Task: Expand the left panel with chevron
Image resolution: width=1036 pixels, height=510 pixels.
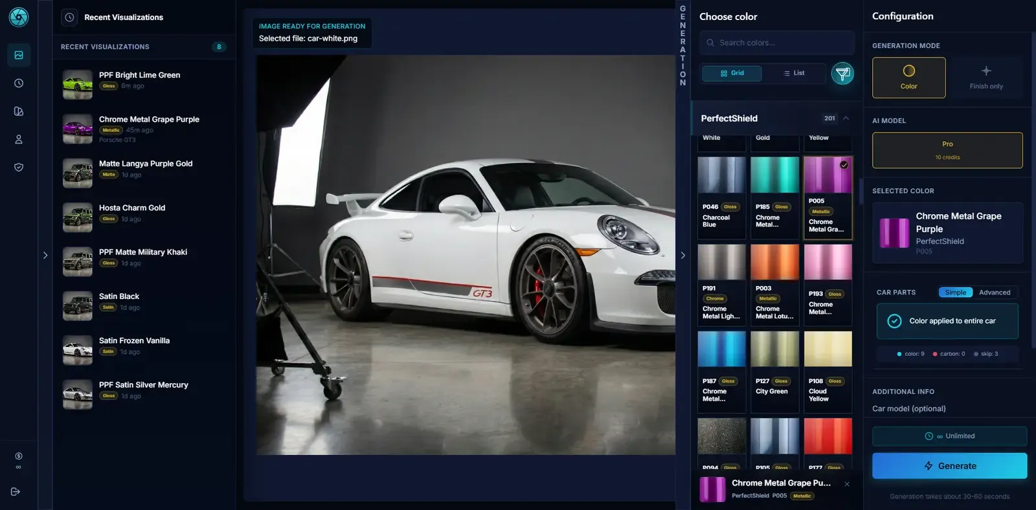Action: coord(45,256)
